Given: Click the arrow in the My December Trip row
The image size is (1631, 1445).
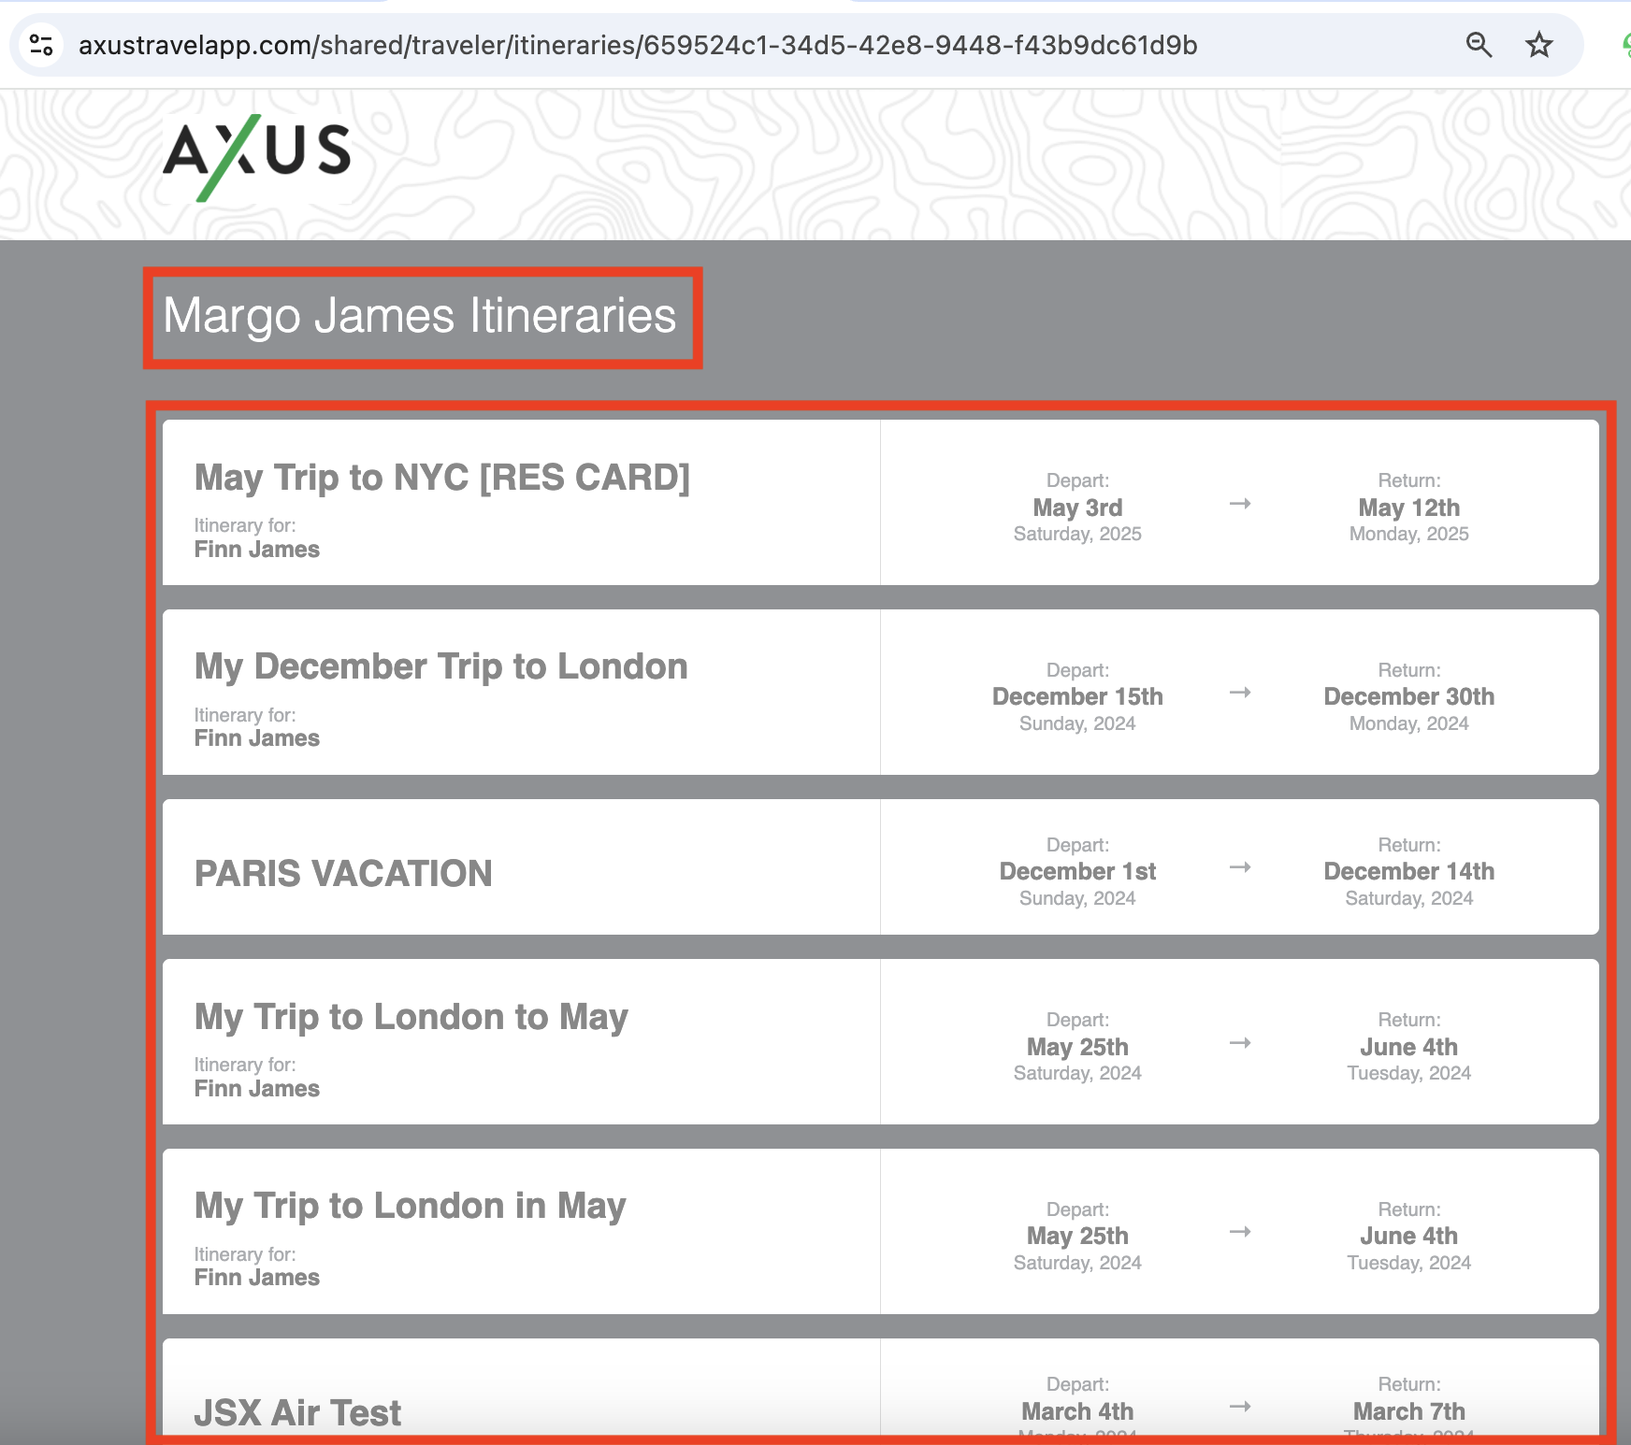Looking at the screenshot, I should click(1240, 693).
